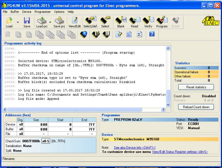
Task: Click the Filename status bar field
Action: tap(110, 159)
